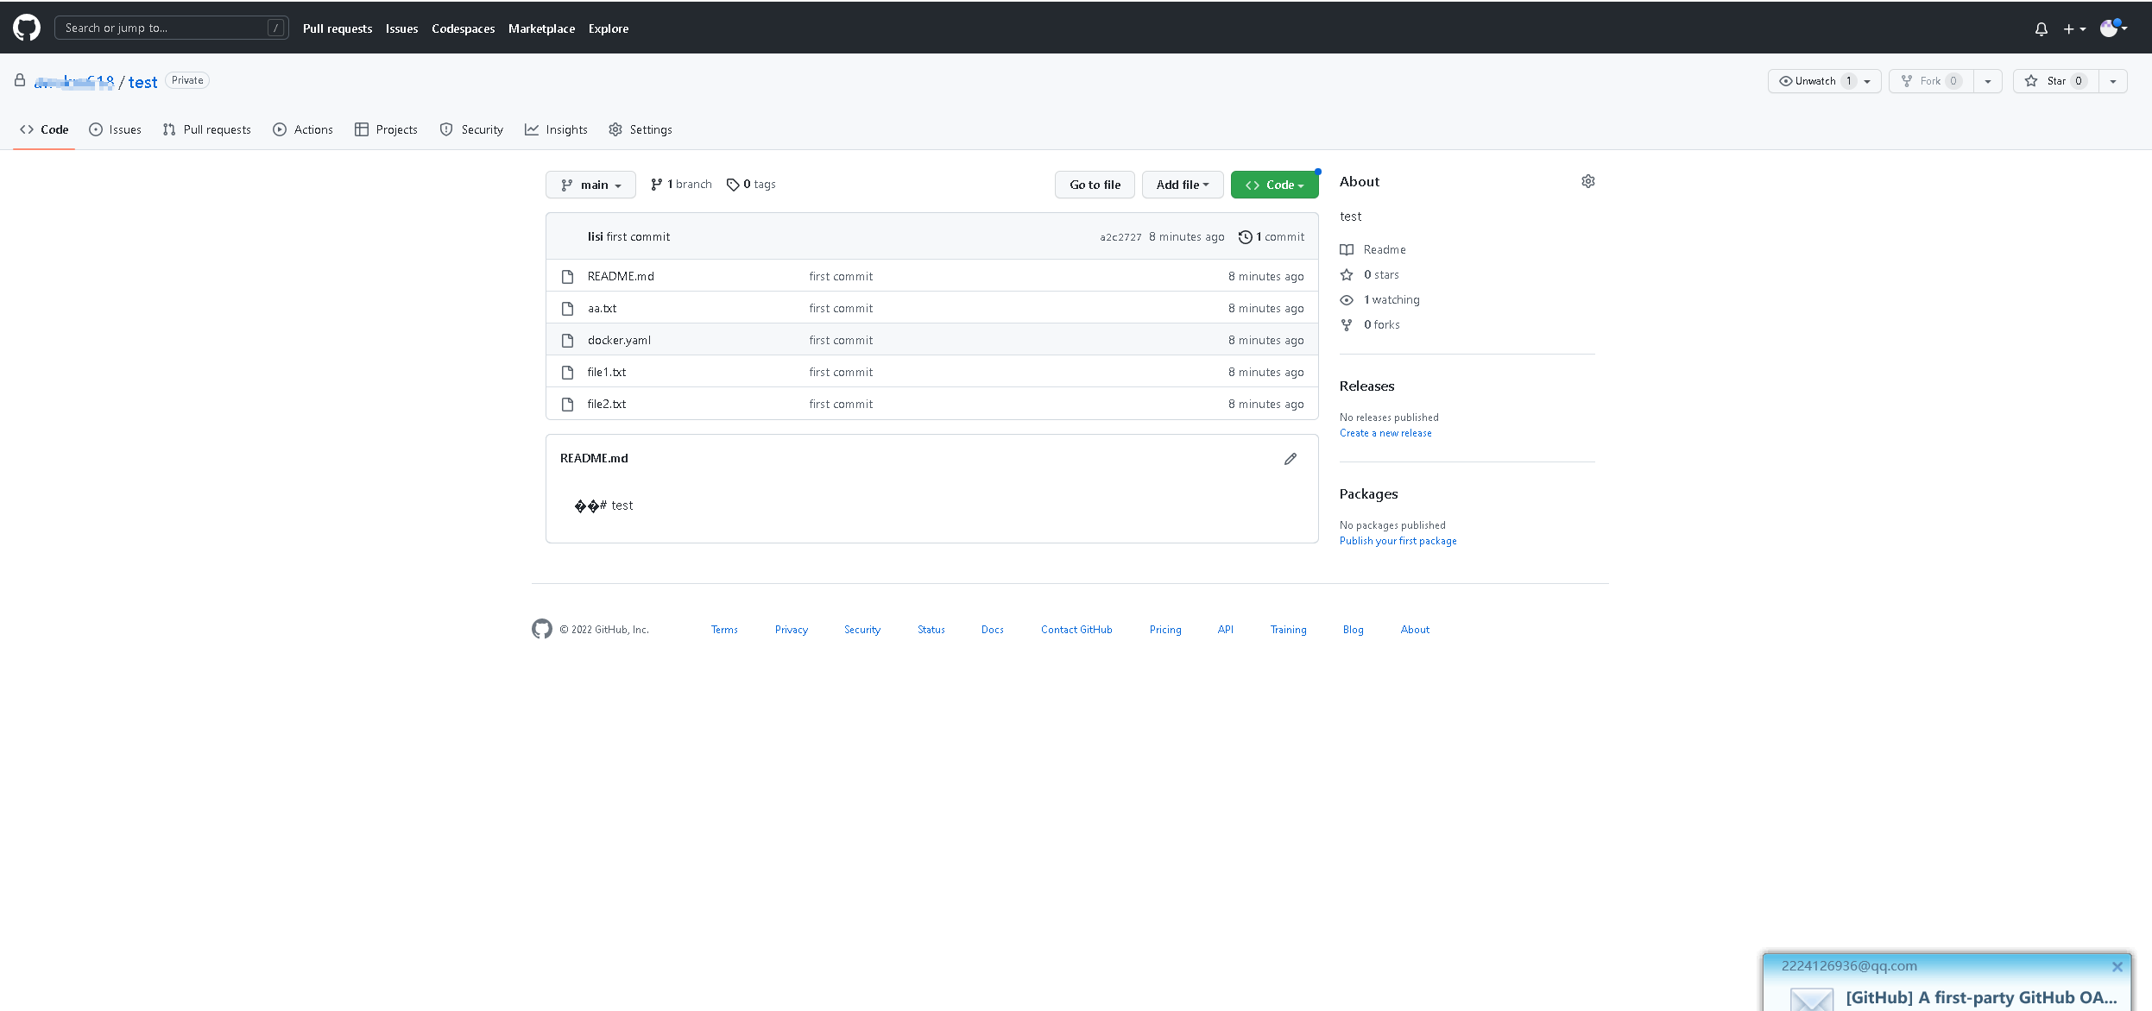Screen dimensions: 2152x1011
Task: Click Create a new release link
Action: click(1385, 433)
